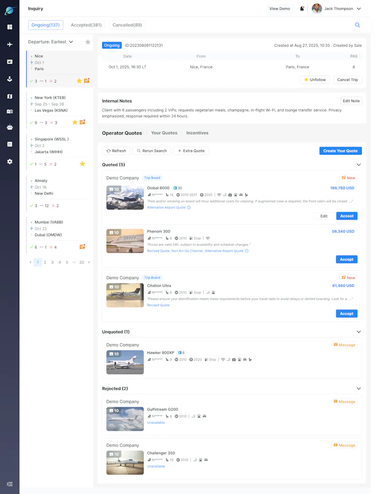The width and height of the screenshot is (375, 494).
Task: Select the Operator Quotes tab
Action: [x=122, y=133]
